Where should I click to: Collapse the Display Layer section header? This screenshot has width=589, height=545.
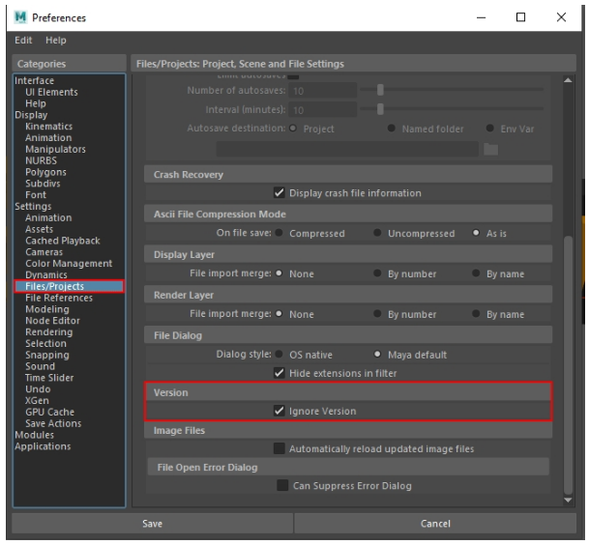point(348,254)
